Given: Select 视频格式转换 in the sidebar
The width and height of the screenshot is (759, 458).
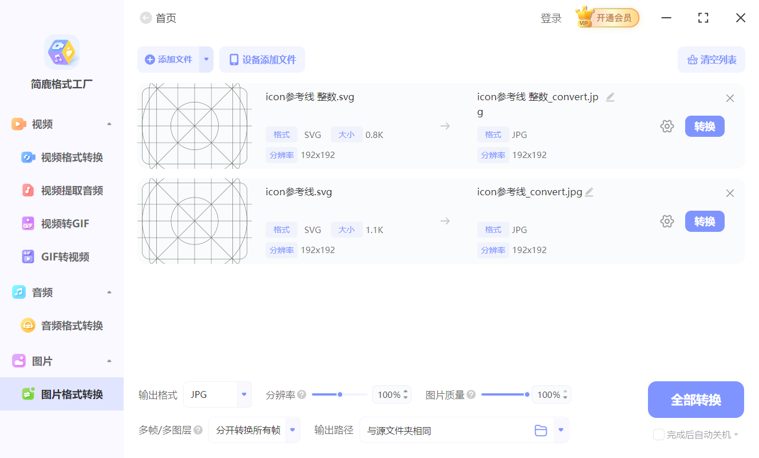Looking at the screenshot, I should pos(62,157).
